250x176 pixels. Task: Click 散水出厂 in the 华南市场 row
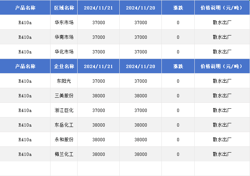tap(222, 37)
